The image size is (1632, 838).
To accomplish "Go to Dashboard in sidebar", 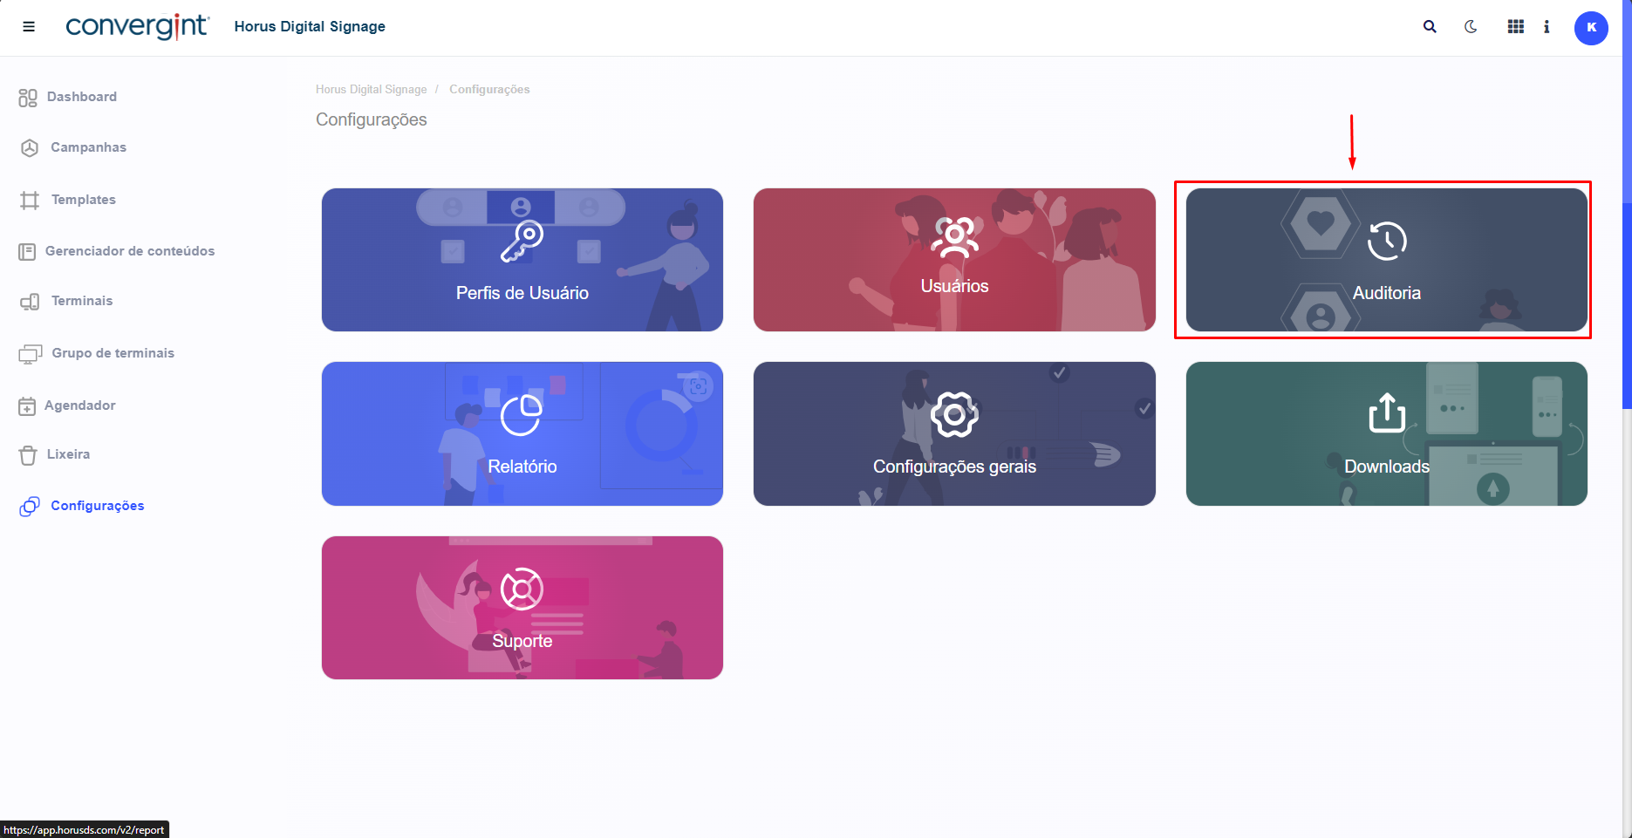I will (81, 97).
